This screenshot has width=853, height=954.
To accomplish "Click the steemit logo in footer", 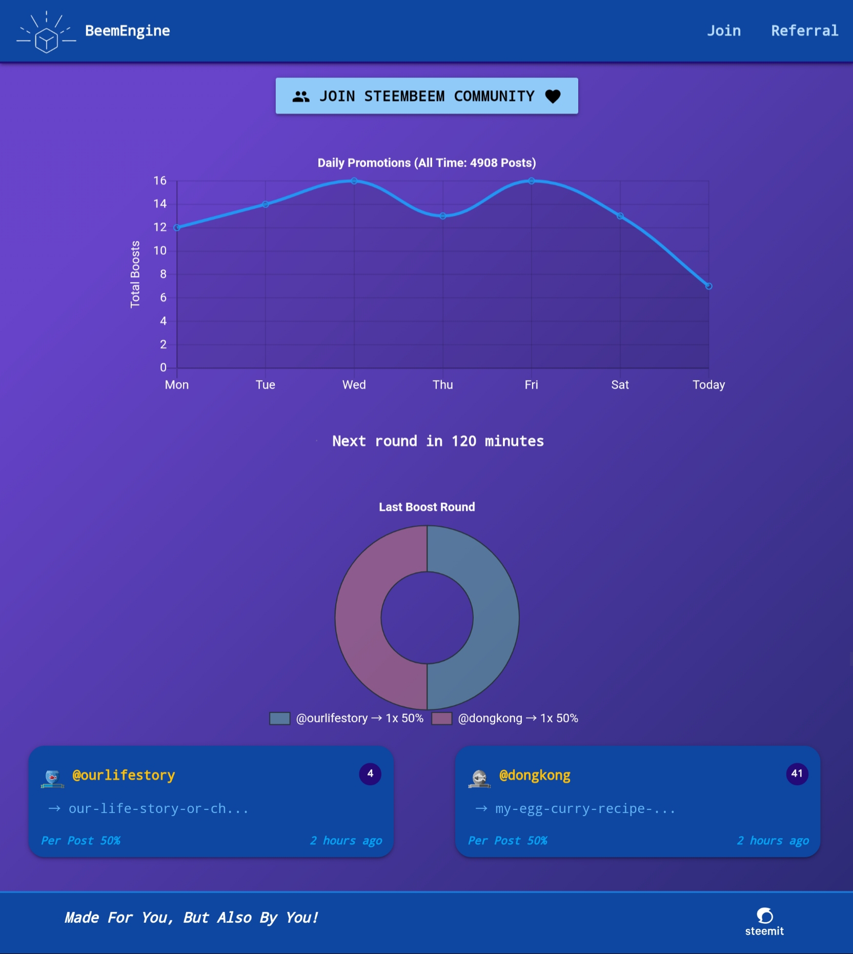I will (764, 922).
